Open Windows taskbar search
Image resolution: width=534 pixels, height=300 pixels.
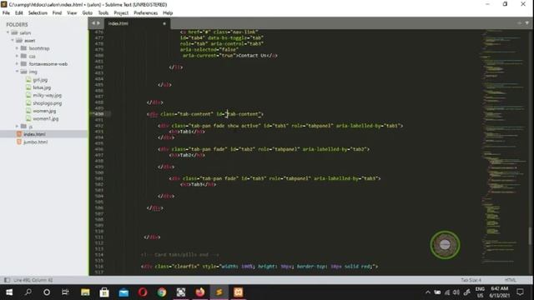pyautogui.click(x=28, y=292)
